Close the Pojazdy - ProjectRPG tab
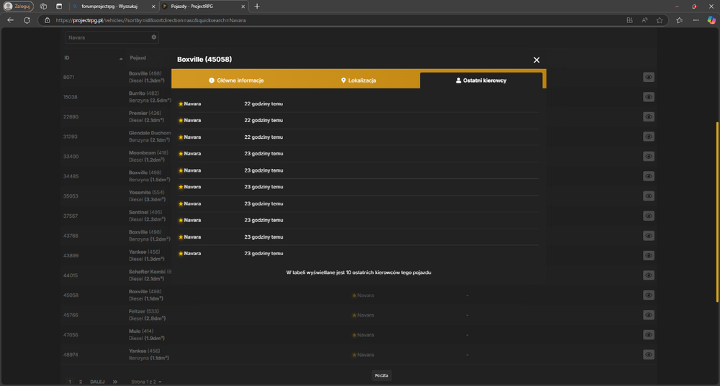 pyautogui.click(x=243, y=6)
